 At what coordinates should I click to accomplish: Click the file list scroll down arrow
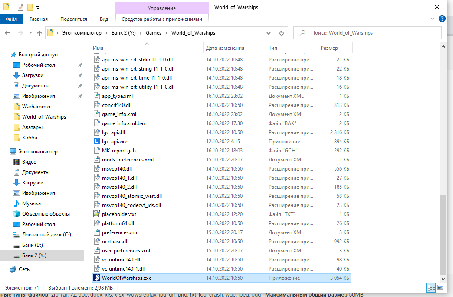coord(443,279)
